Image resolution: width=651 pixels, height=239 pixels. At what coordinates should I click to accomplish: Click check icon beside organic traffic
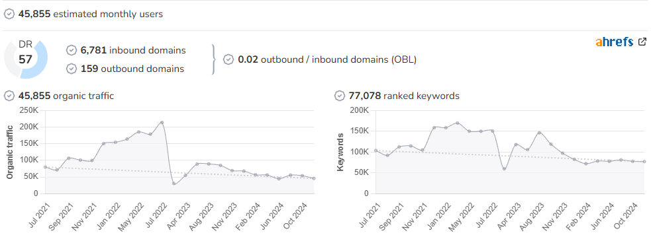click(9, 96)
